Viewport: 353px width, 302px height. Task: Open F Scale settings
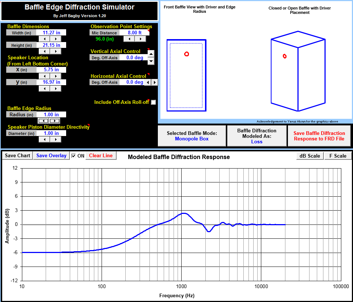pyautogui.click(x=338, y=156)
